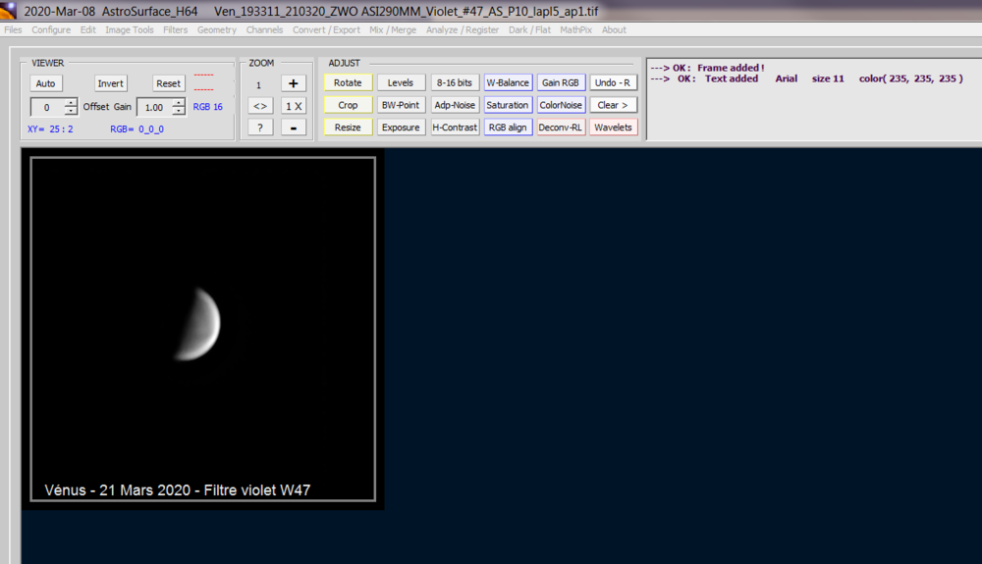The height and width of the screenshot is (564, 982).
Task: Click the Undo - R button
Action: coord(613,82)
